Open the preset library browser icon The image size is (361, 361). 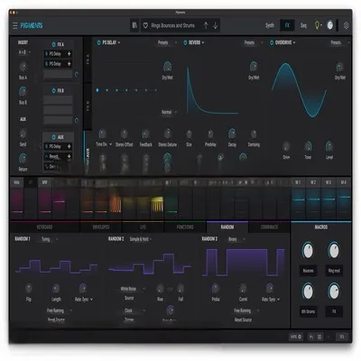(134, 25)
